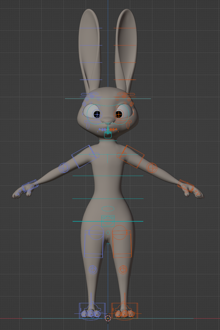The width and height of the screenshot is (220, 330).
Task: Pick the second blue ear line from top
Action: [x=91, y=45]
